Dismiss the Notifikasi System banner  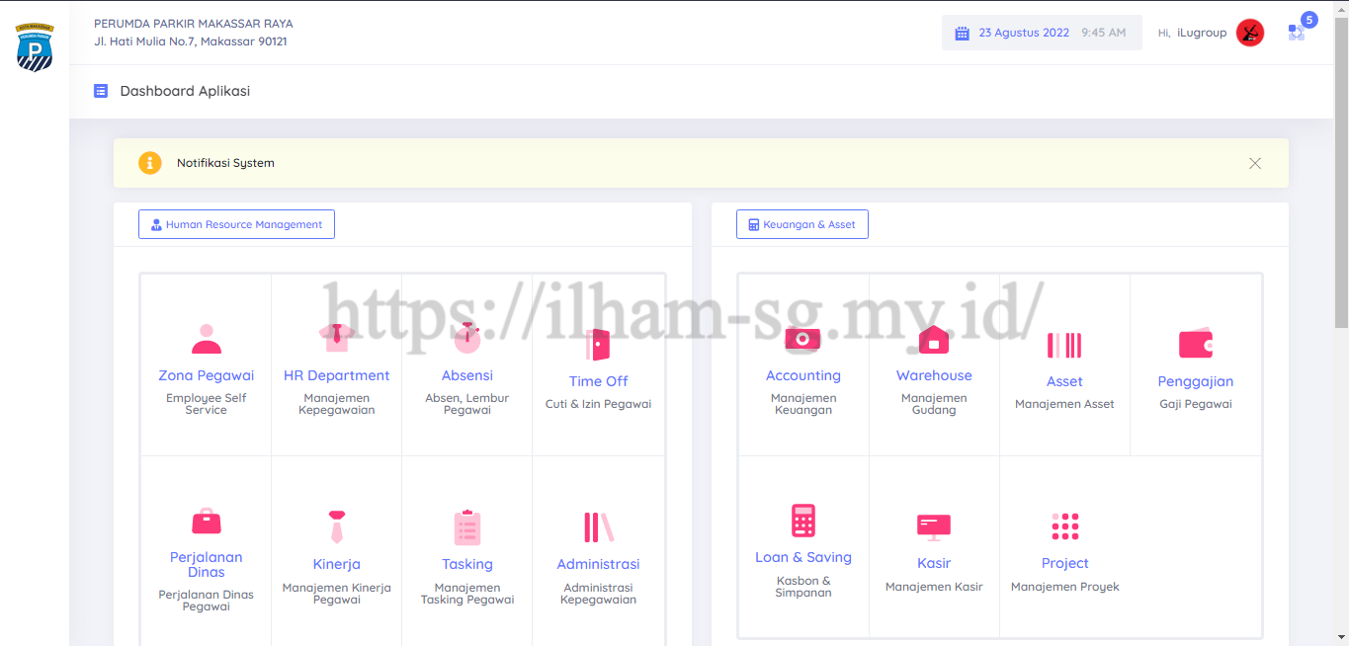point(1254,163)
